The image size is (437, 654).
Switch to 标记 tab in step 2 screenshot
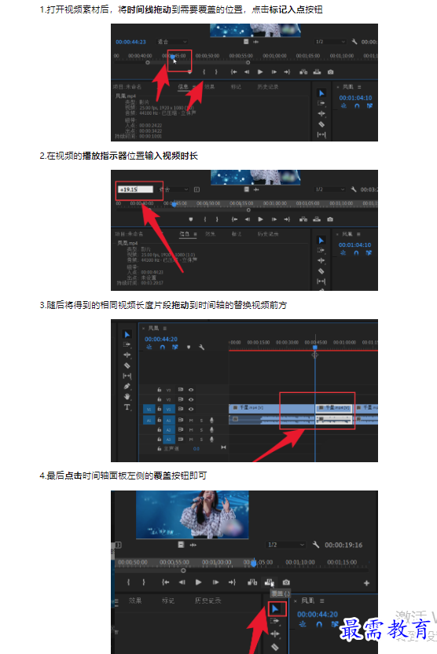coord(237,234)
